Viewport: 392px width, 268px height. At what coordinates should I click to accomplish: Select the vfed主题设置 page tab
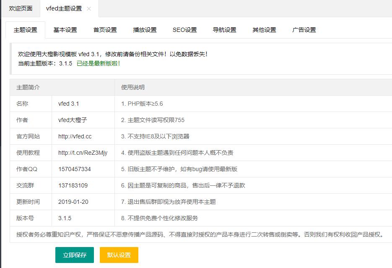64,9
